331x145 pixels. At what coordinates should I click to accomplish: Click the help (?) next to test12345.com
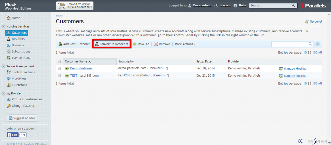pos(167,76)
